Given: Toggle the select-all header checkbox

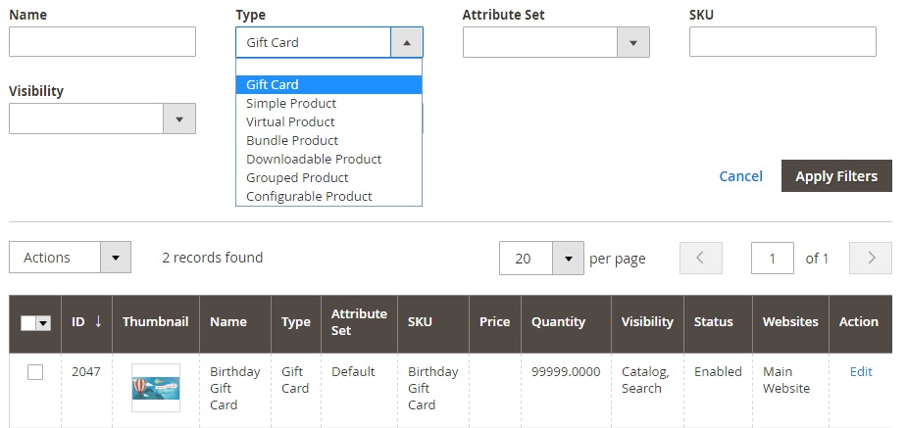Looking at the screenshot, I should [27, 322].
